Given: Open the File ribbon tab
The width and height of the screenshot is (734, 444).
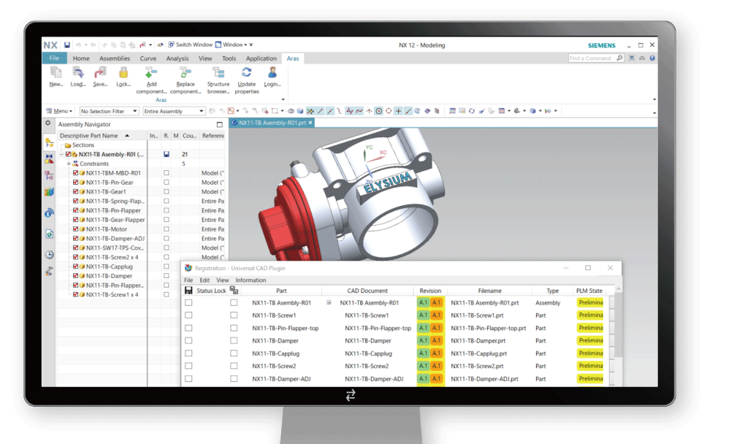Looking at the screenshot, I should pyautogui.click(x=54, y=58).
